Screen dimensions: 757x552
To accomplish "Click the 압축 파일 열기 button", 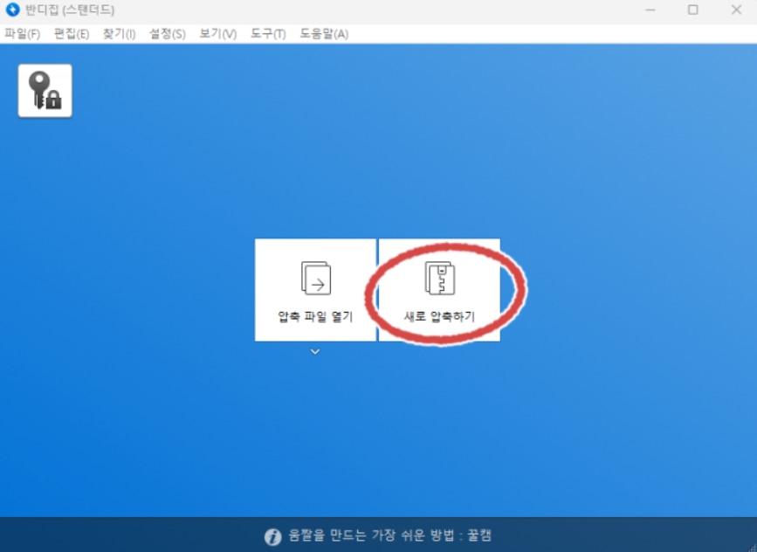I will [315, 290].
